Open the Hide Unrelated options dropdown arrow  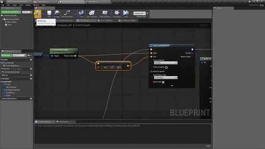[75, 14]
